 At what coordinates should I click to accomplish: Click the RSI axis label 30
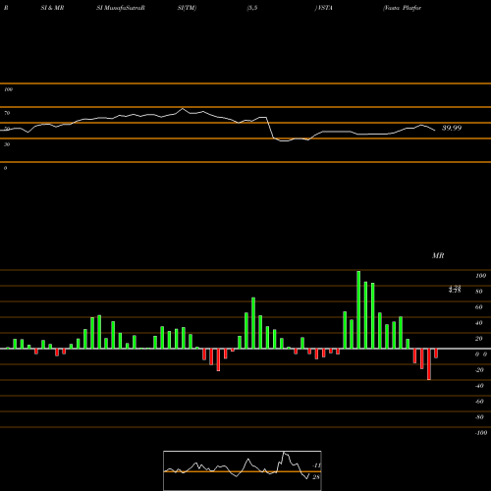(x=7, y=144)
